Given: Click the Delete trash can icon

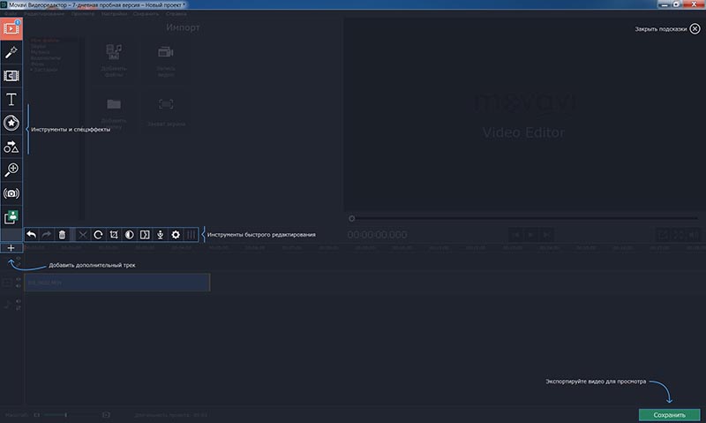Looking at the screenshot, I should [x=62, y=235].
